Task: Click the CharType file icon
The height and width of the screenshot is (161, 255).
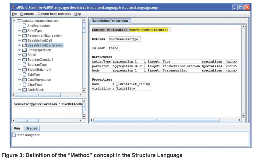Action: coord(24,84)
